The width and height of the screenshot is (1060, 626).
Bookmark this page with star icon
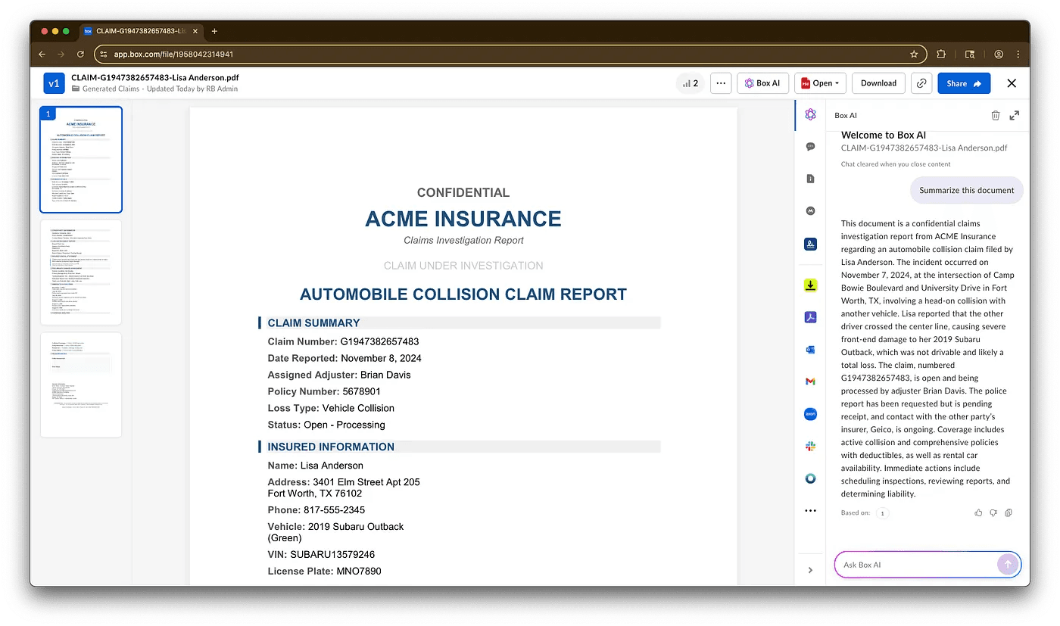pyautogui.click(x=914, y=55)
